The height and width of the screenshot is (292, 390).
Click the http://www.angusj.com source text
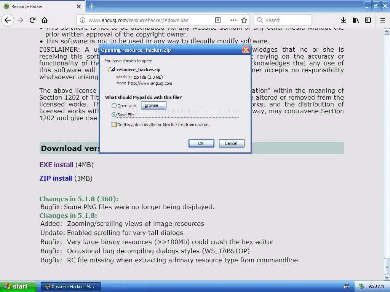pos(150,83)
